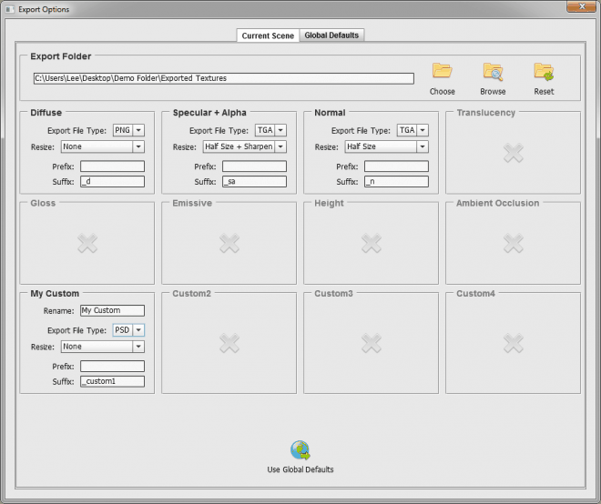
Task: Click the My Custom Prefix field
Action: (112, 366)
